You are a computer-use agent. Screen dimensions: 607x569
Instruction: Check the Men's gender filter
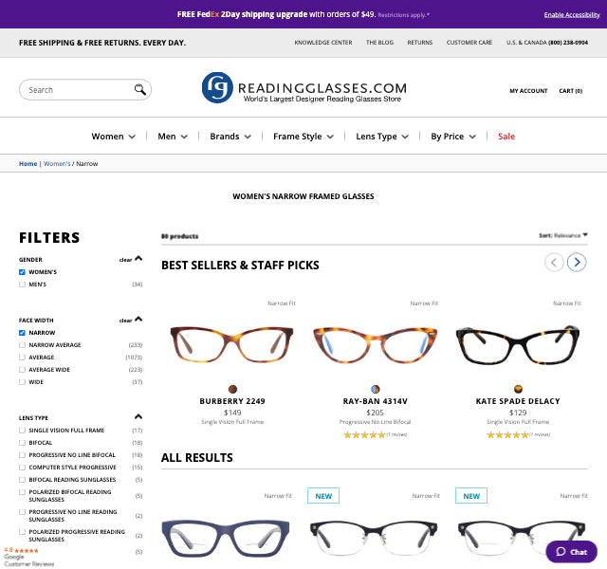click(22, 284)
